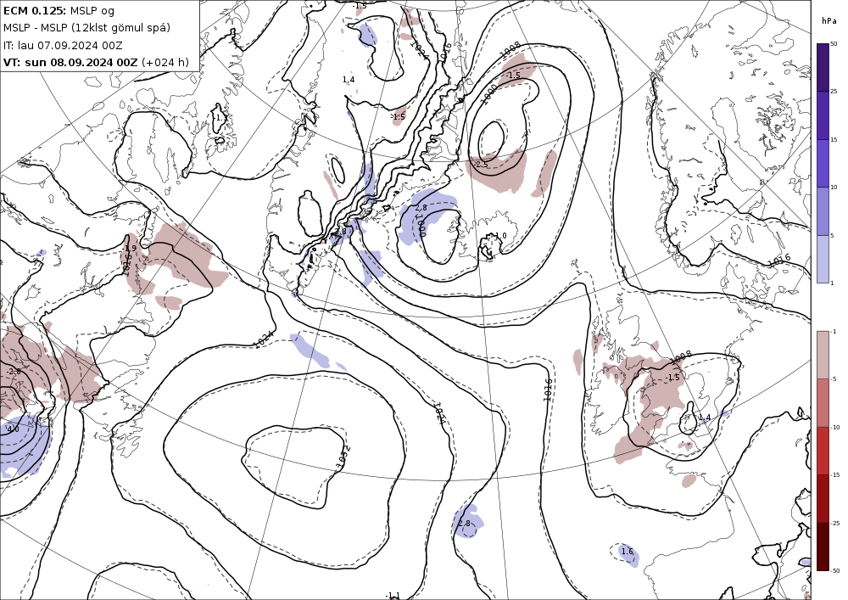Pick the lightest 1–5 blue legend segment
Viewport: 848px width, 600px height.
[x=823, y=259]
